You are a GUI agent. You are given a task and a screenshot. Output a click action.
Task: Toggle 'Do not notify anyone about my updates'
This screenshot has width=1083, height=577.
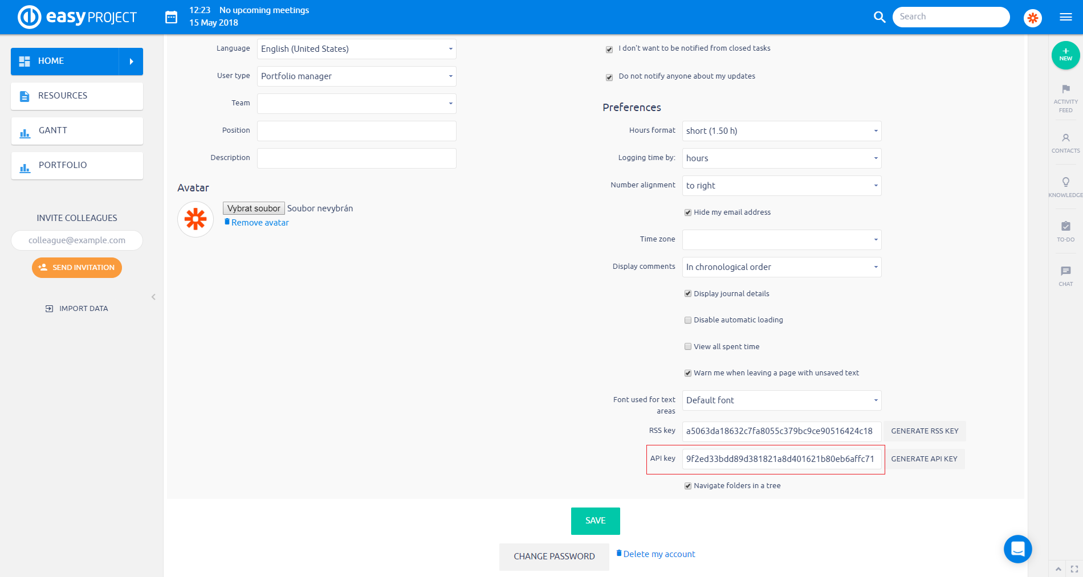(x=609, y=77)
